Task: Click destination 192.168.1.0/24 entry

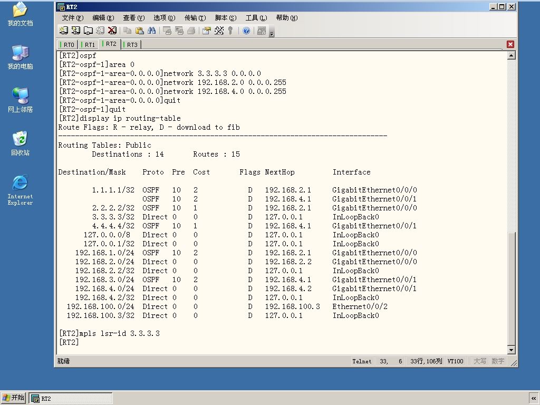Action: tap(105, 253)
